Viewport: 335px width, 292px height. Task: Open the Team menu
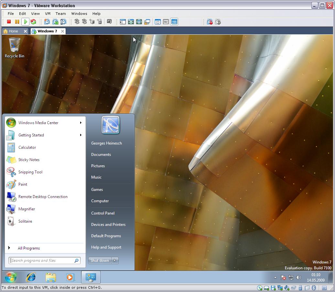(61, 14)
